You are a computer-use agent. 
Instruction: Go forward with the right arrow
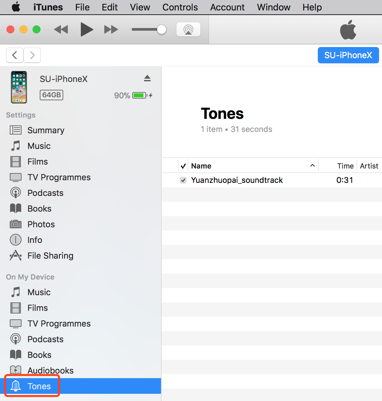32,55
